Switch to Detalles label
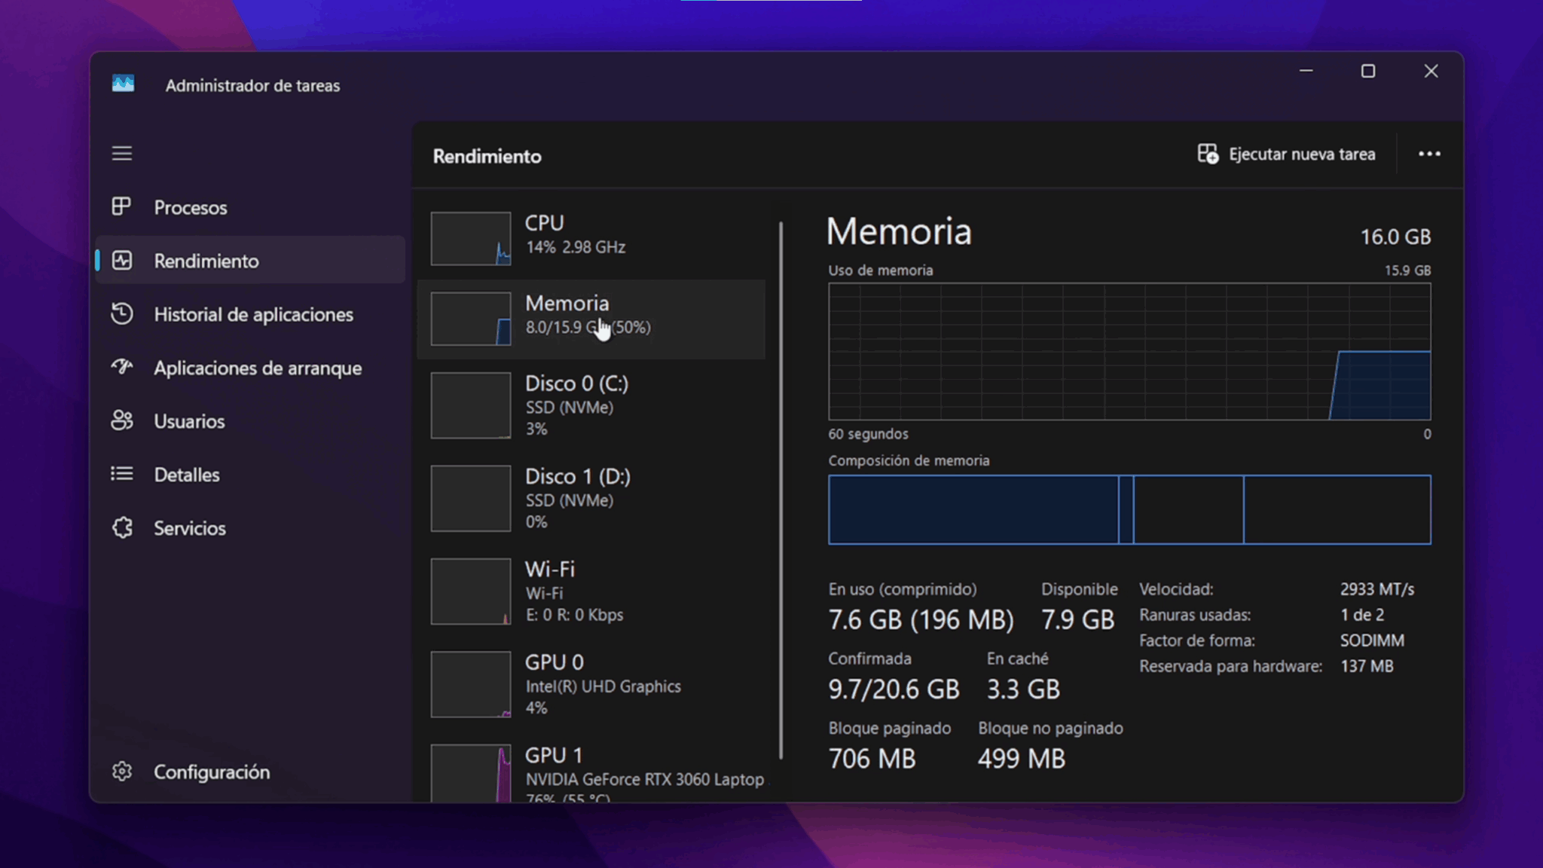This screenshot has height=868, width=1543. pyautogui.click(x=187, y=475)
